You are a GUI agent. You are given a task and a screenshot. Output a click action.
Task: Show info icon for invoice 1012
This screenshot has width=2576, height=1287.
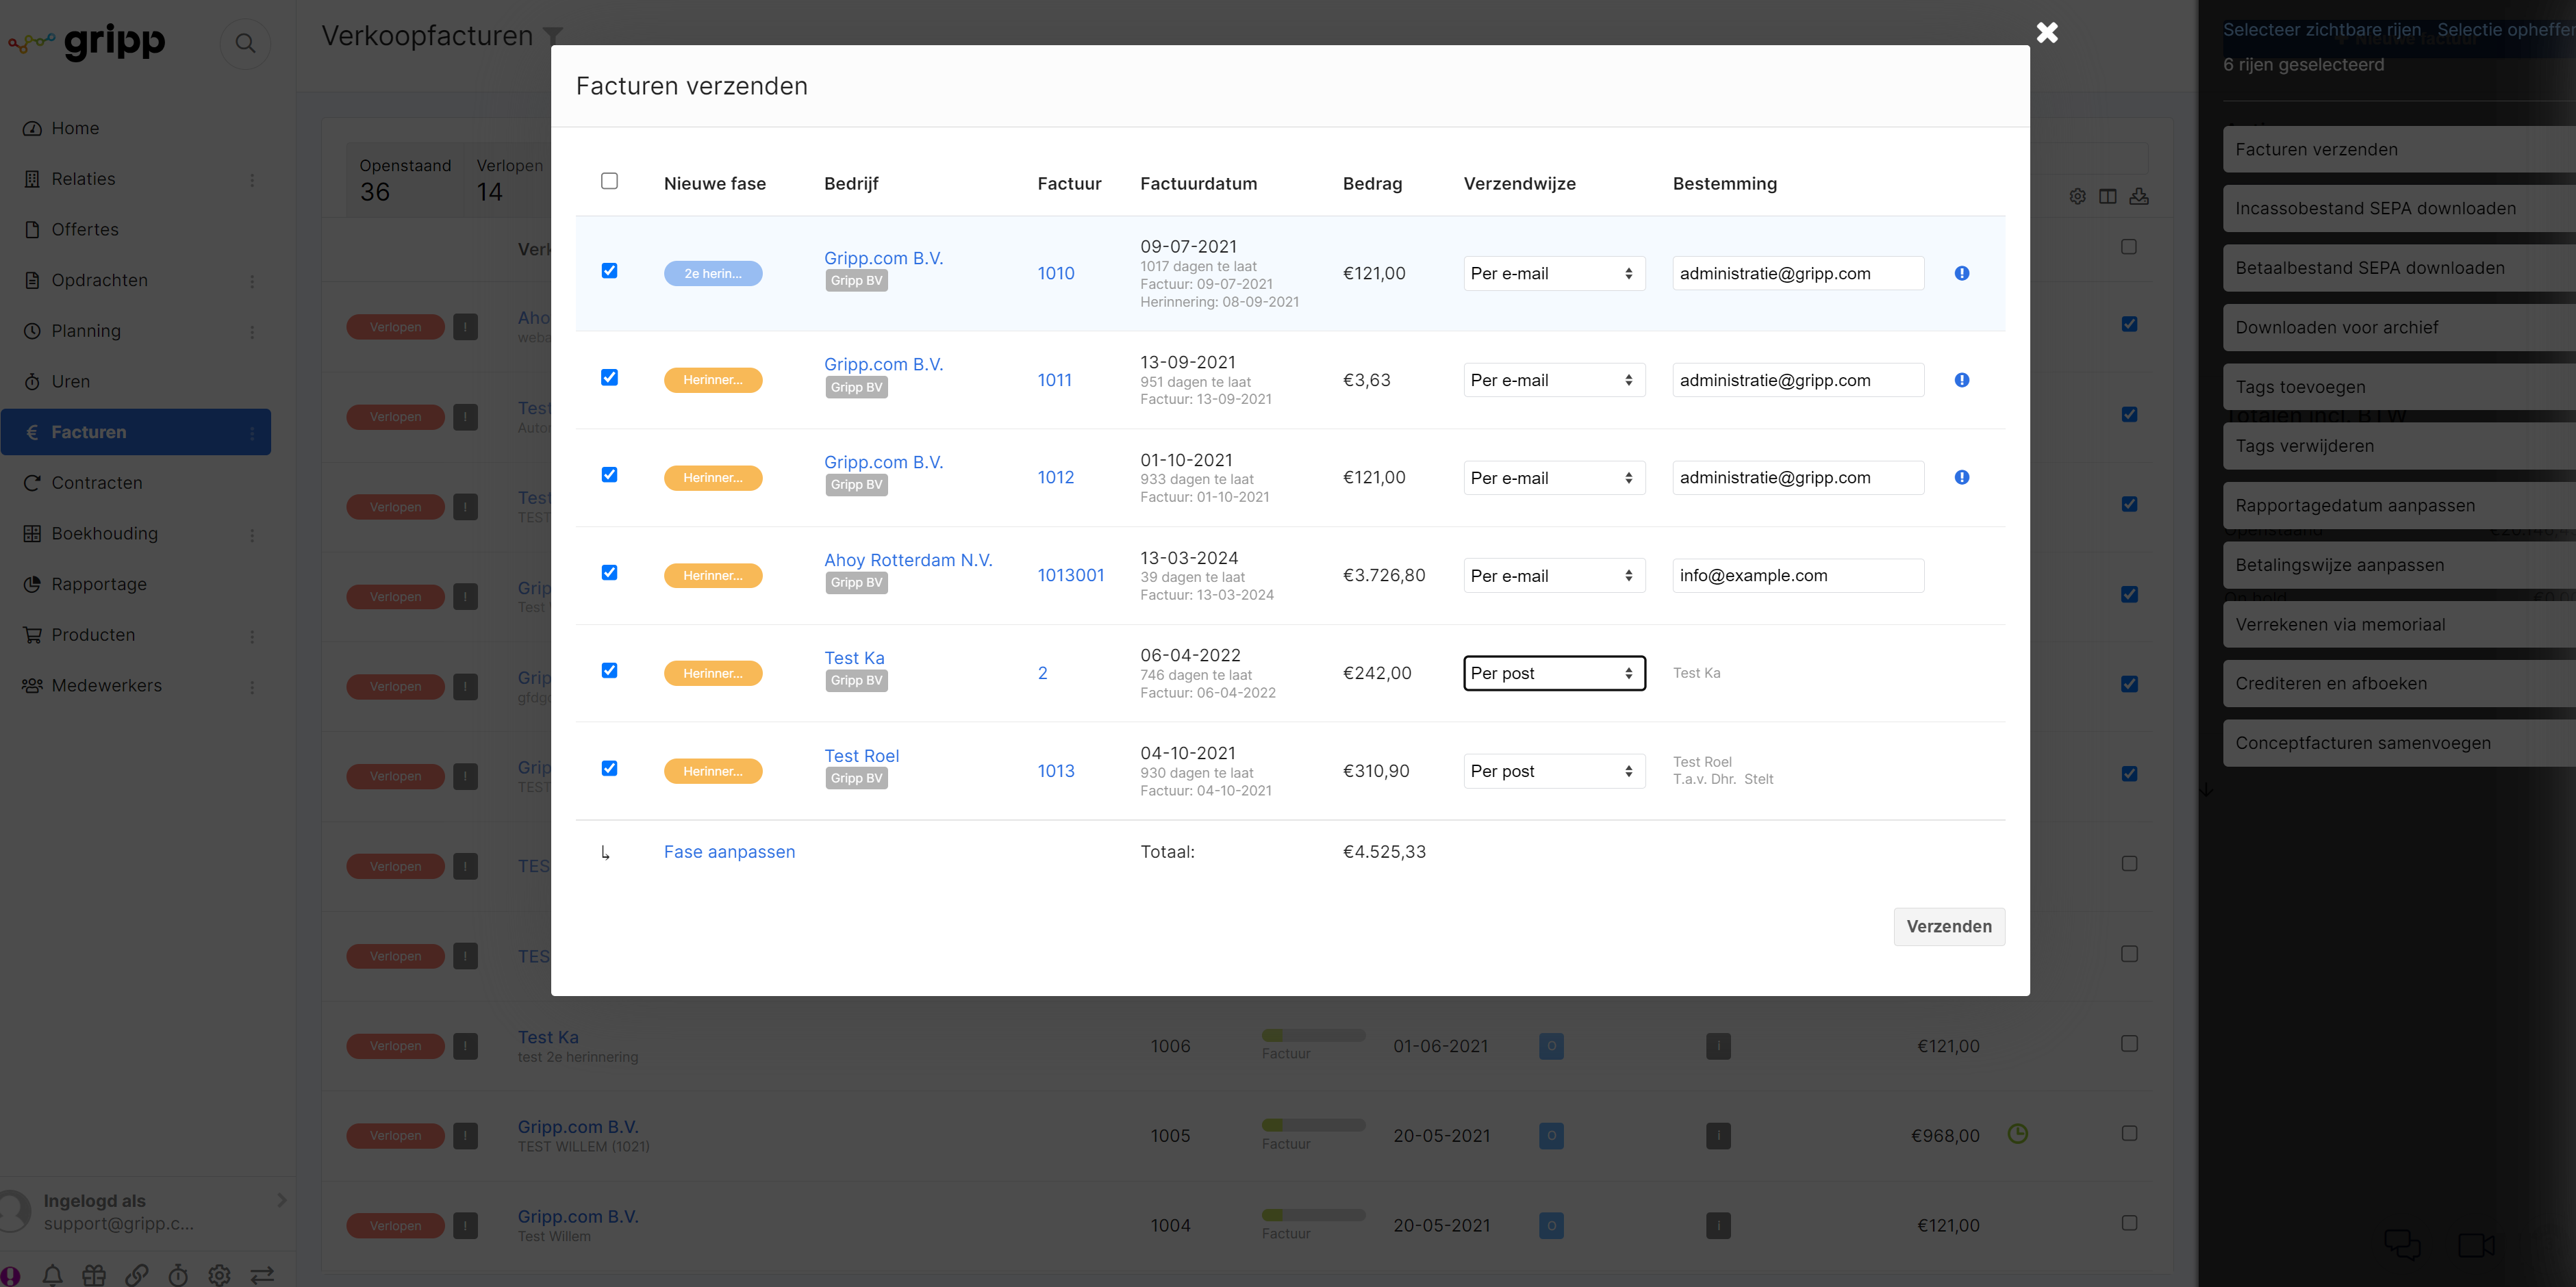[1961, 477]
